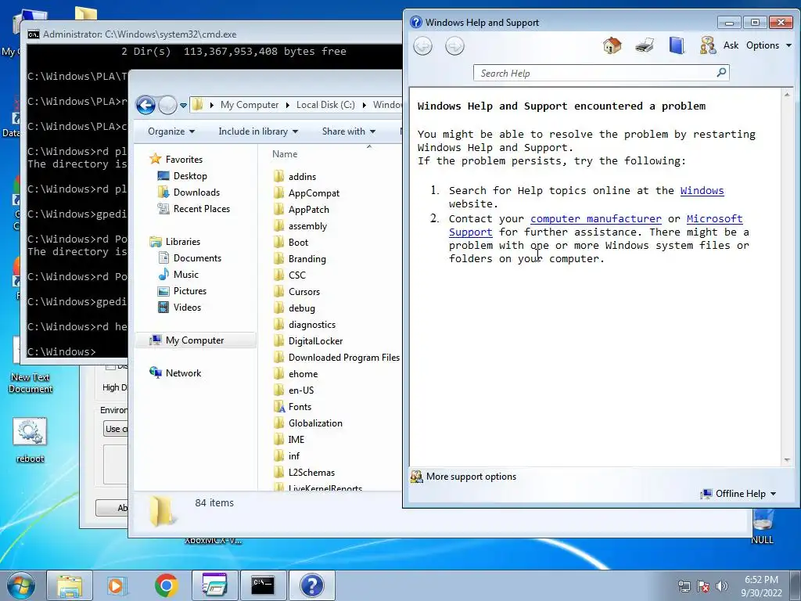Go to Help home page icon
The image size is (801, 601).
point(612,45)
